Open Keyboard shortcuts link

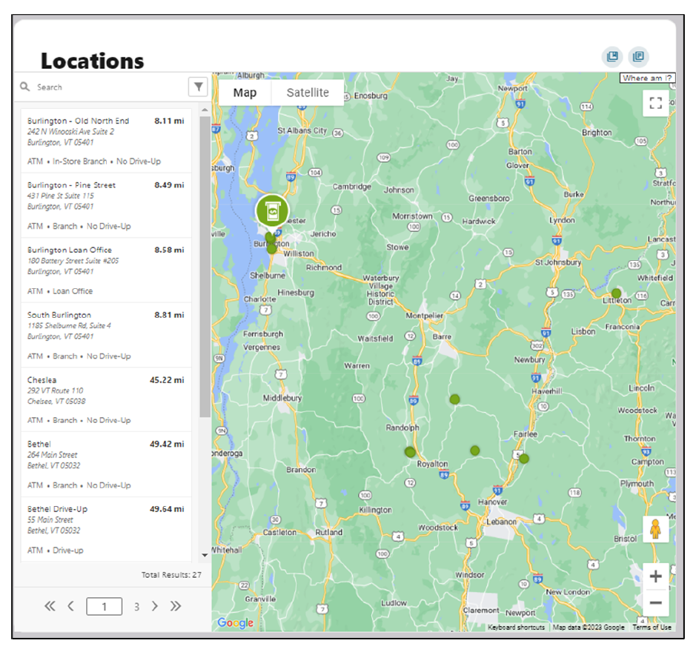pyautogui.click(x=516, y=628)
